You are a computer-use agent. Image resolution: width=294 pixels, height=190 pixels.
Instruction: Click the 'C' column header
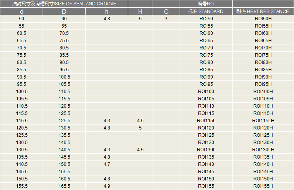(x=166, y=11)
